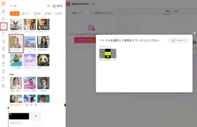The height and width of the screenshot is (127, 197).
Task: Click the アップロード button in file dialog
Action: tap(178, 40)
